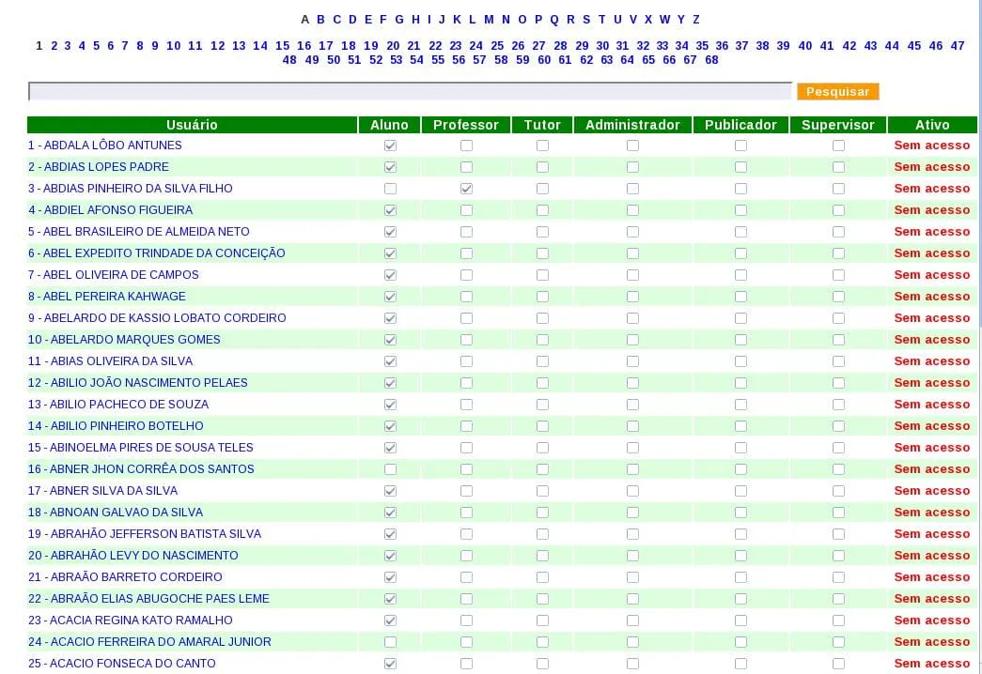Click the Aluno column header
Image resolution: width=982 pixels, height=674 pixels.
(x=389, y=125)
